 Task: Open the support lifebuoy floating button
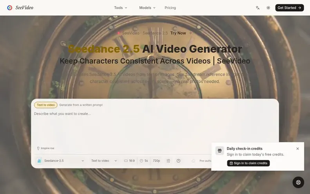298,182
